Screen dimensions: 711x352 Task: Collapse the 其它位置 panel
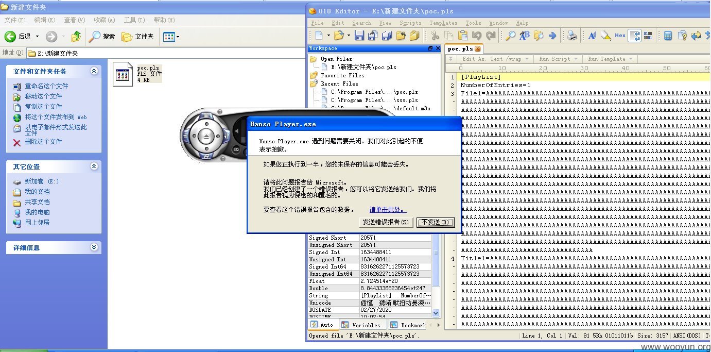click(x=94, y=166)
